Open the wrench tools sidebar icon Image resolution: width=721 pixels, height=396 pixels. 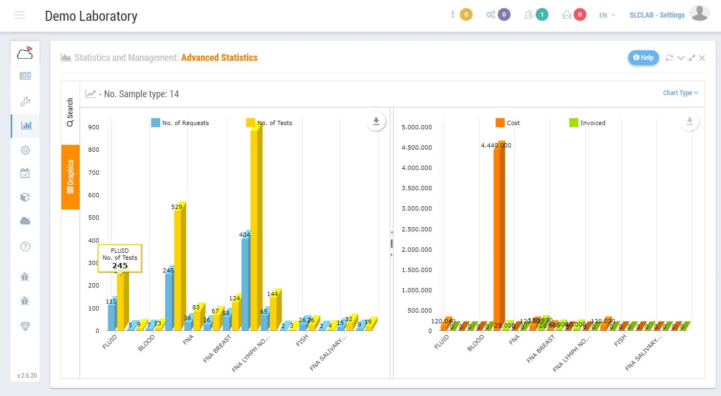pyautogui.click(x=25, y=102)
